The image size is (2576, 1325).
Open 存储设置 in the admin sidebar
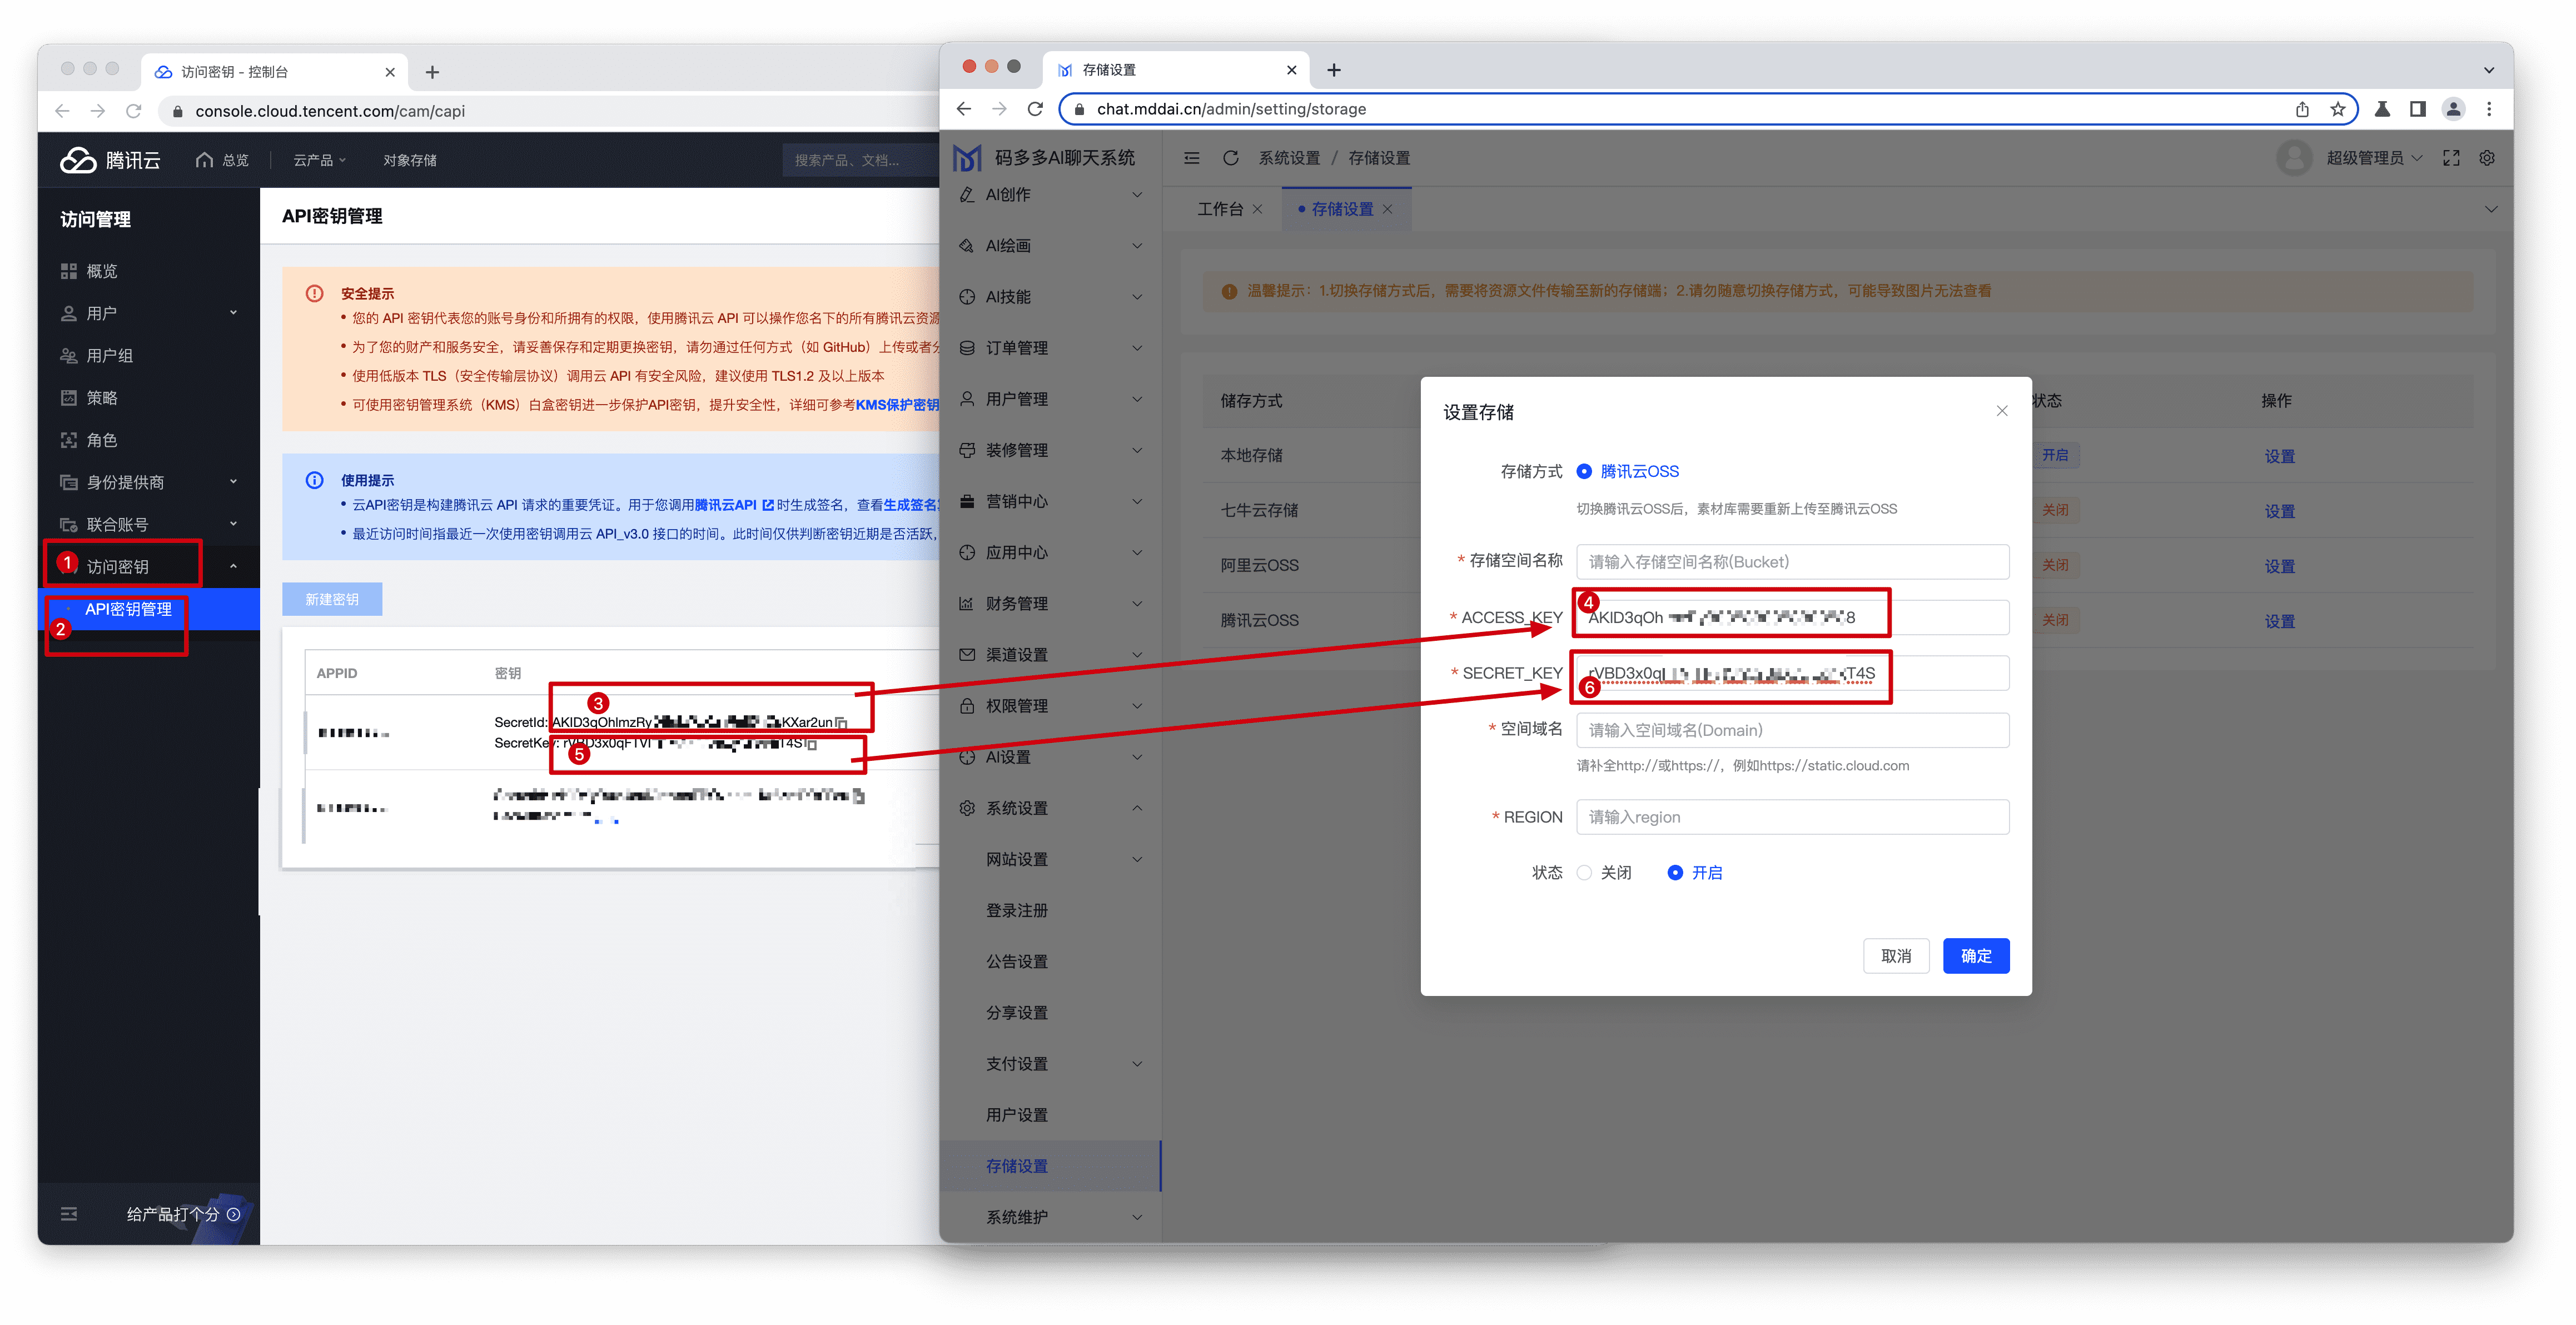pos(1050,1166)
